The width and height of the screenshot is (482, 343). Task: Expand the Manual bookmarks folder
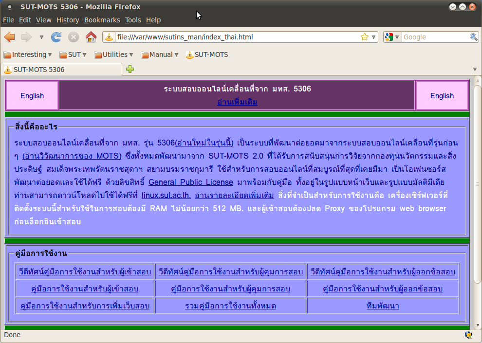(x=160, y=54)
